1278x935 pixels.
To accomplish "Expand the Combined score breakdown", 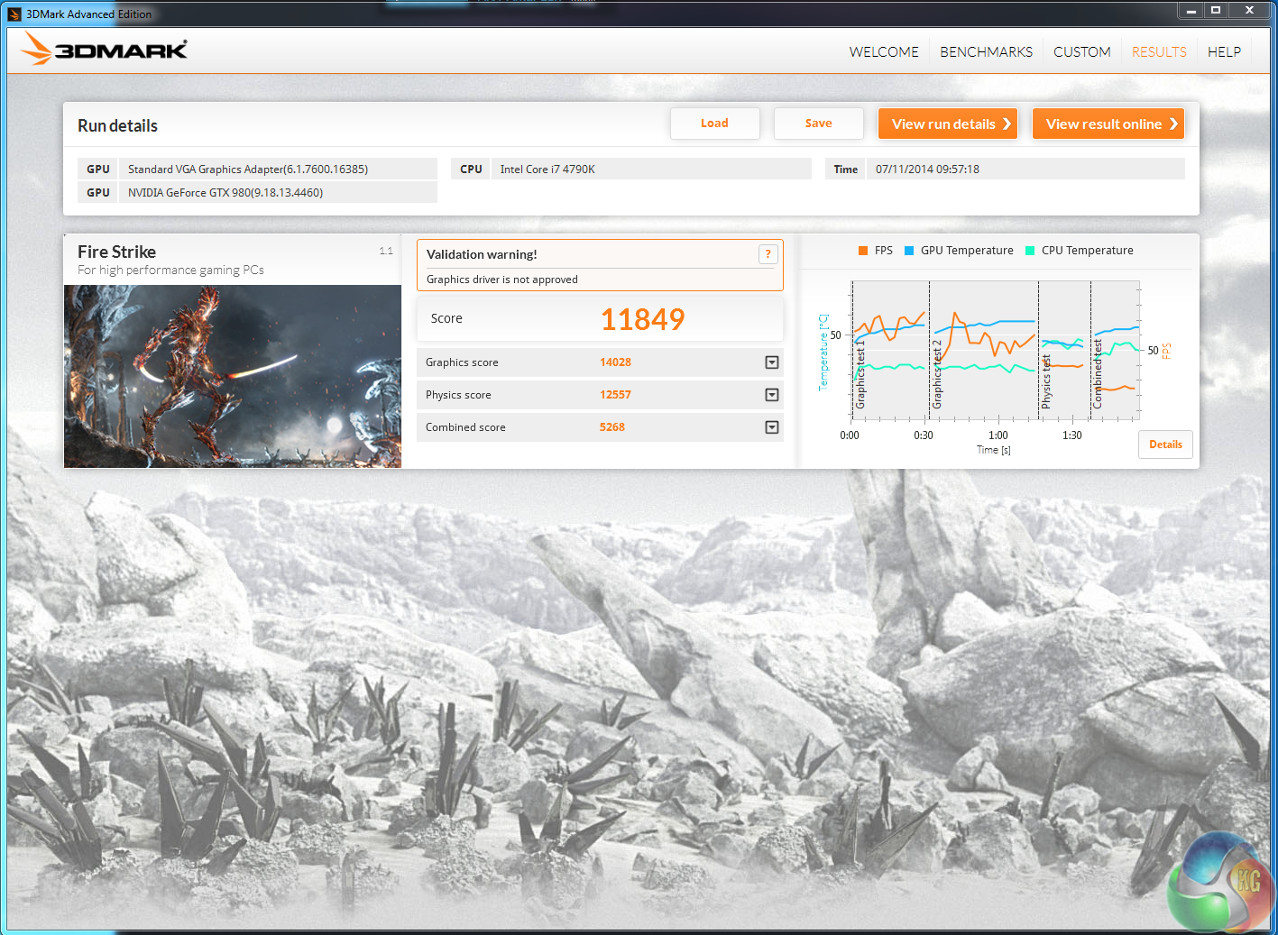I will (771, 427).
